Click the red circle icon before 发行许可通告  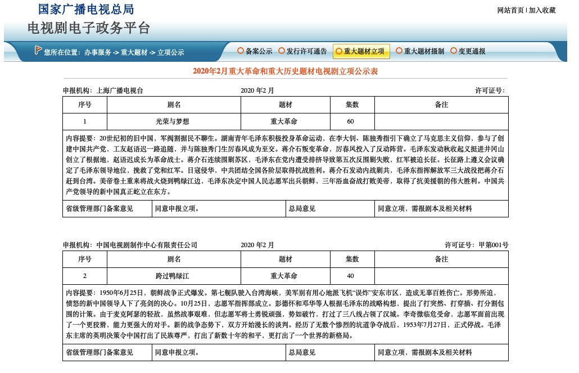point(282,51)
